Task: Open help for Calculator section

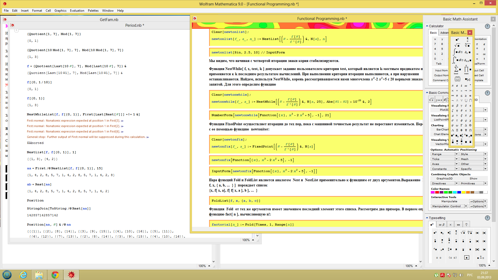Action: (x=487, y=26)
